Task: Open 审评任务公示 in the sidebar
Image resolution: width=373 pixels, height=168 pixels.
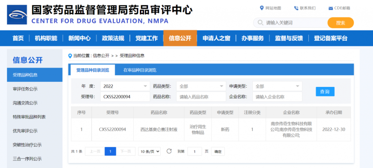Action: (25, 89)
